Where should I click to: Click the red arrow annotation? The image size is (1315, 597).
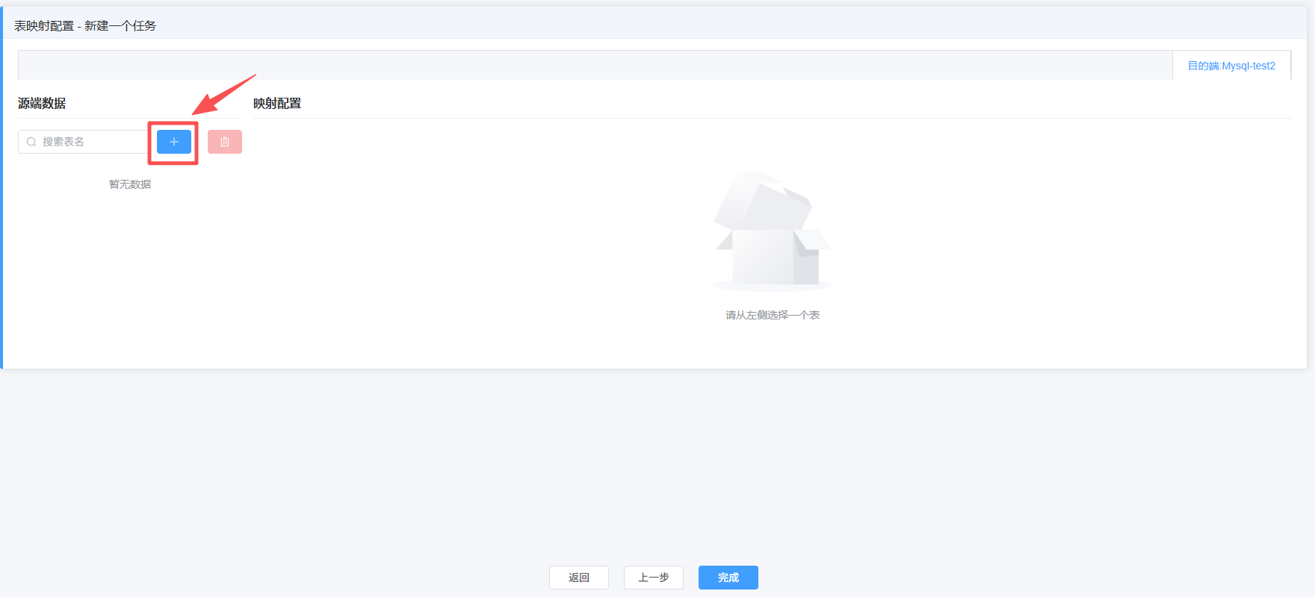223,95
